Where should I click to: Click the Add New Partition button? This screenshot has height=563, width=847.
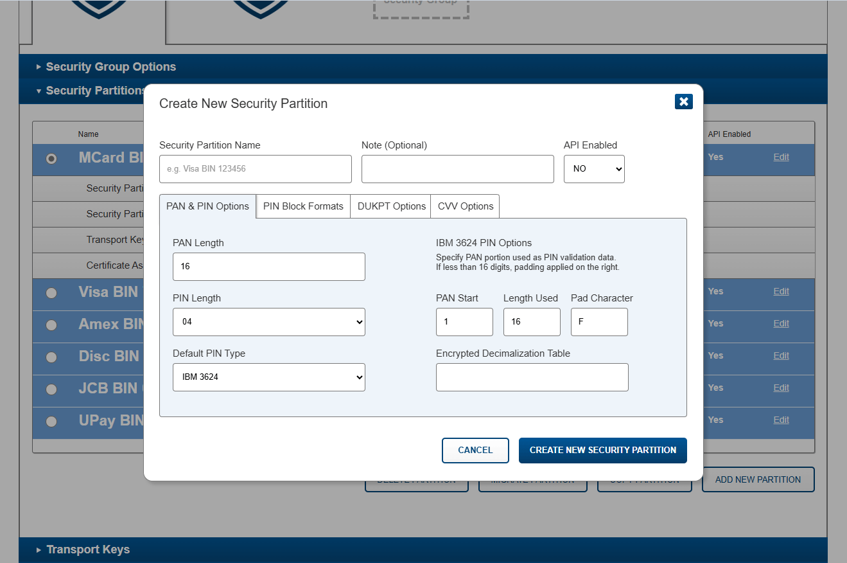pos(758,479)
